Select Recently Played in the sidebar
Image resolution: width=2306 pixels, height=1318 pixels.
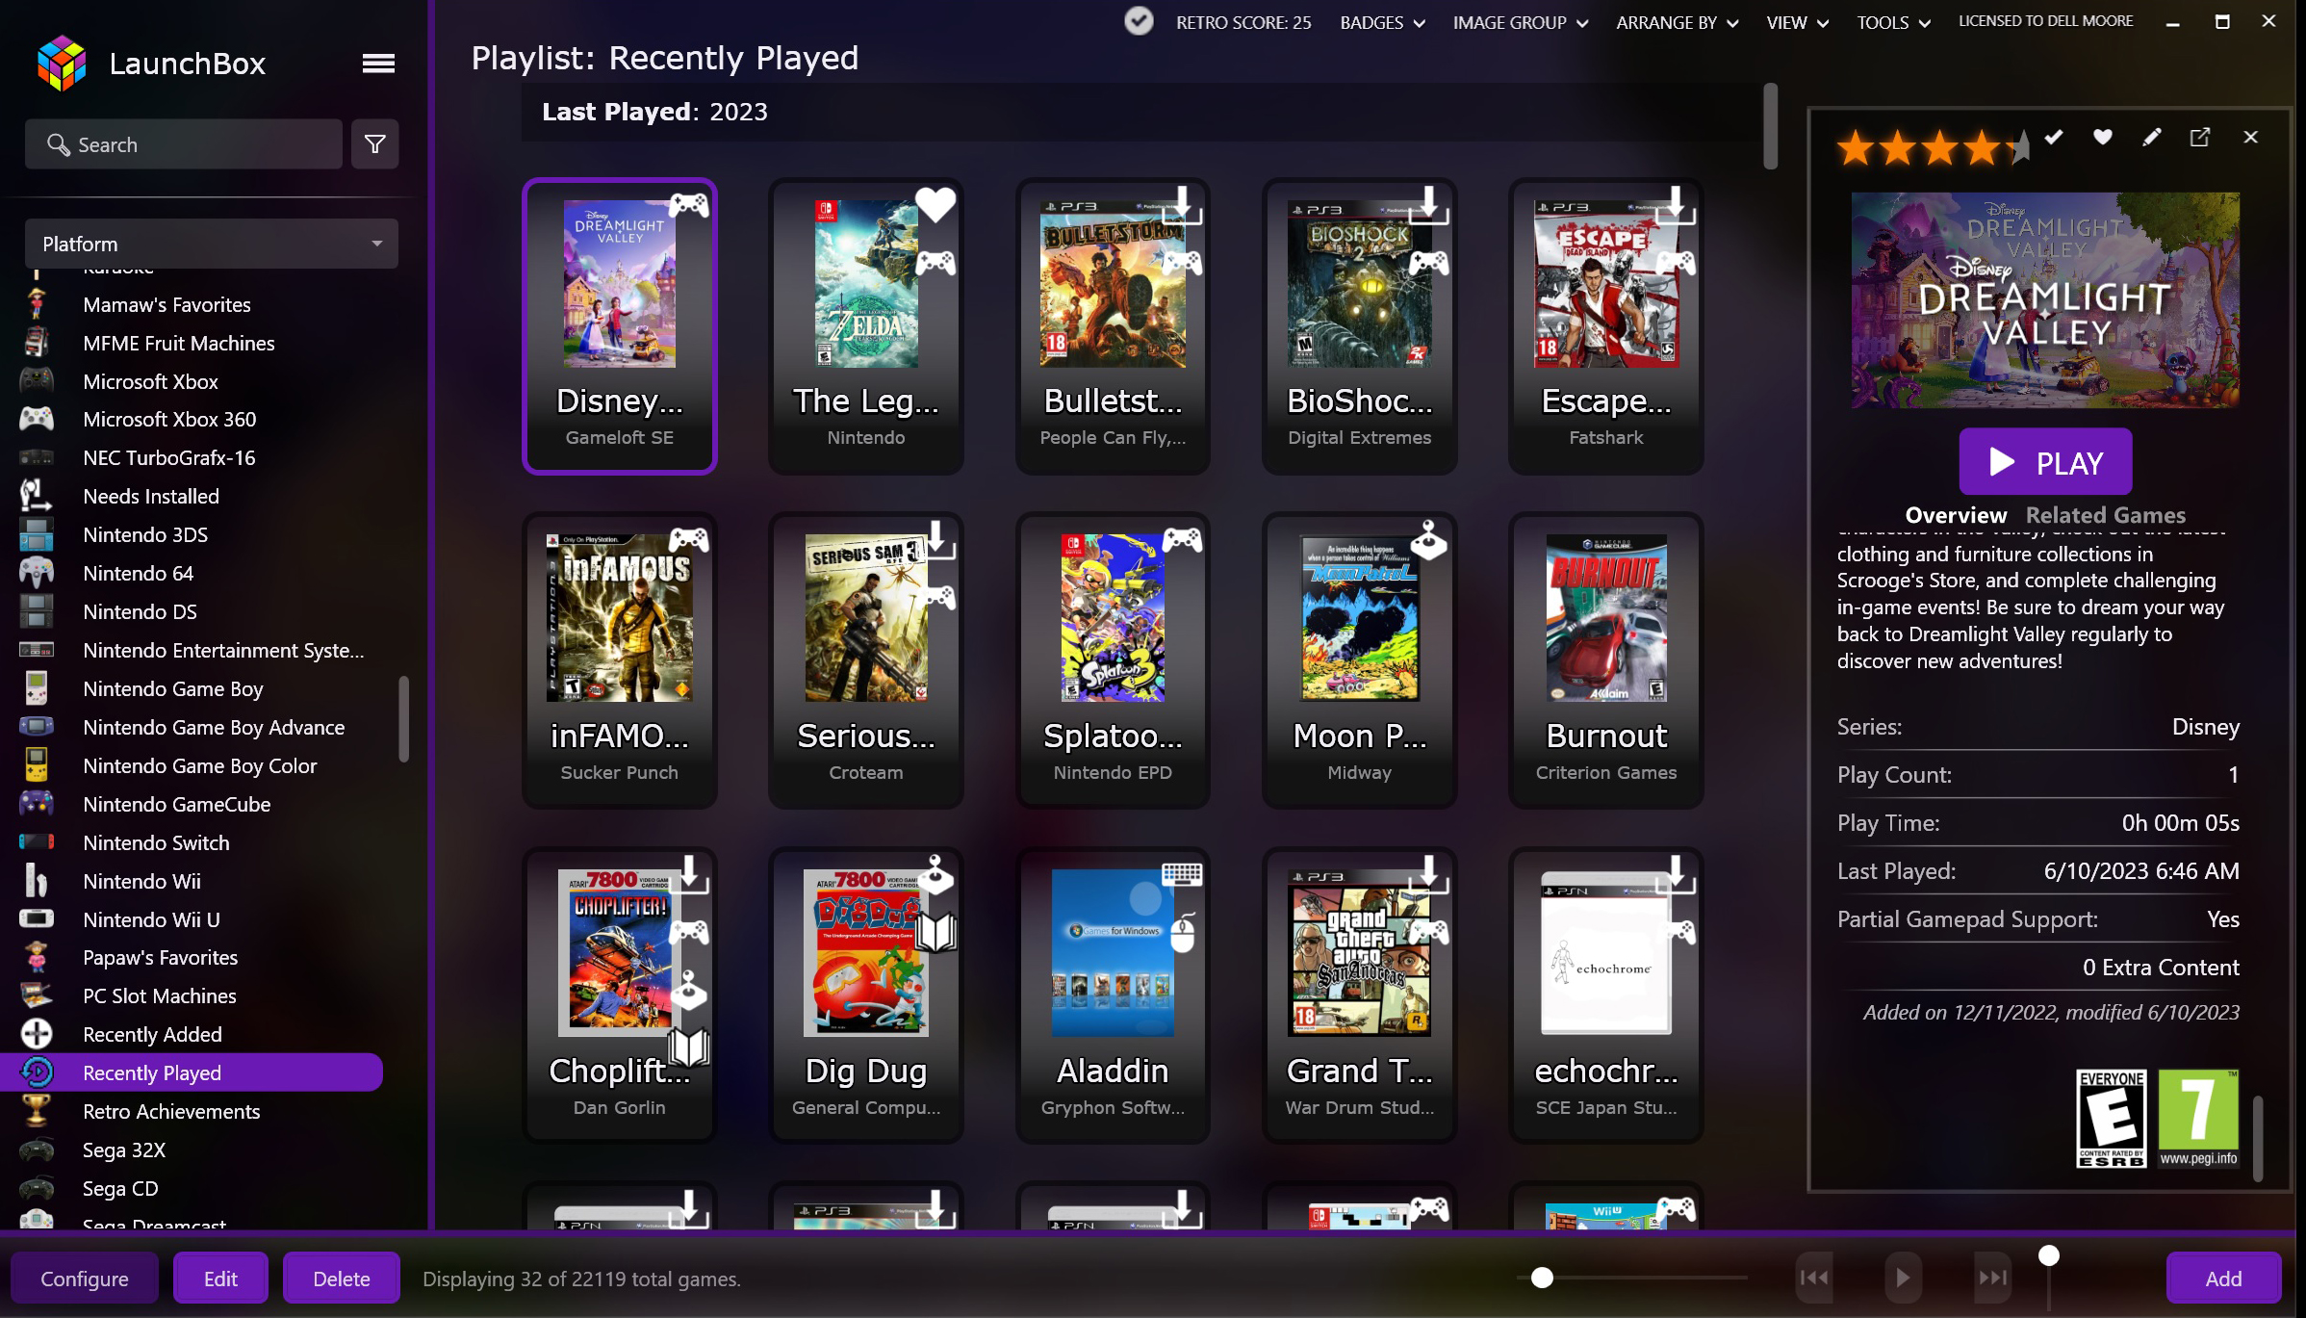(x=192, y=1072)
